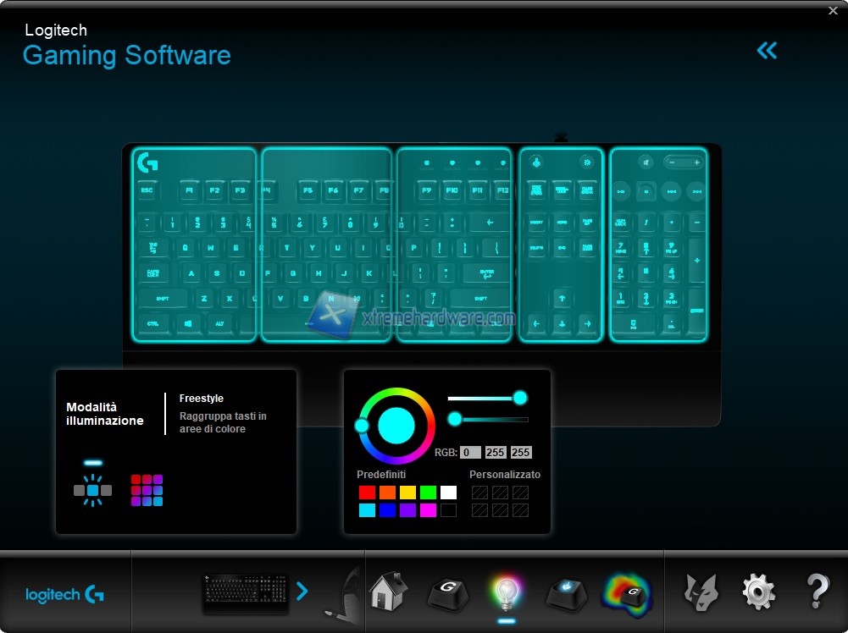Select the keyboard device thumbnail
Viewport: 848px width, 633px height.
pyautogui.click(x=245, y=592)
